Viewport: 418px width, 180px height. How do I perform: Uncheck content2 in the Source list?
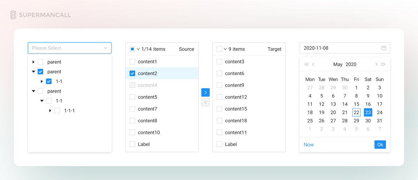tap(132, 73)
